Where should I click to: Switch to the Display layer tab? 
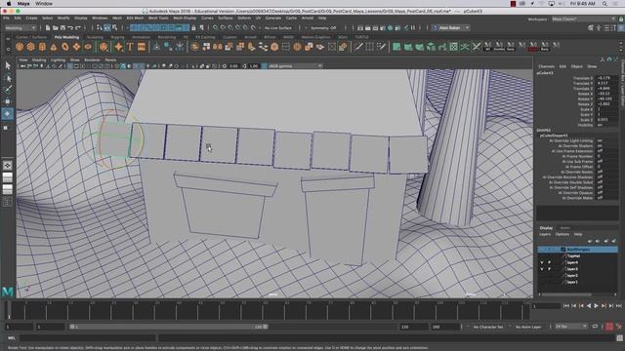point(546,228)
